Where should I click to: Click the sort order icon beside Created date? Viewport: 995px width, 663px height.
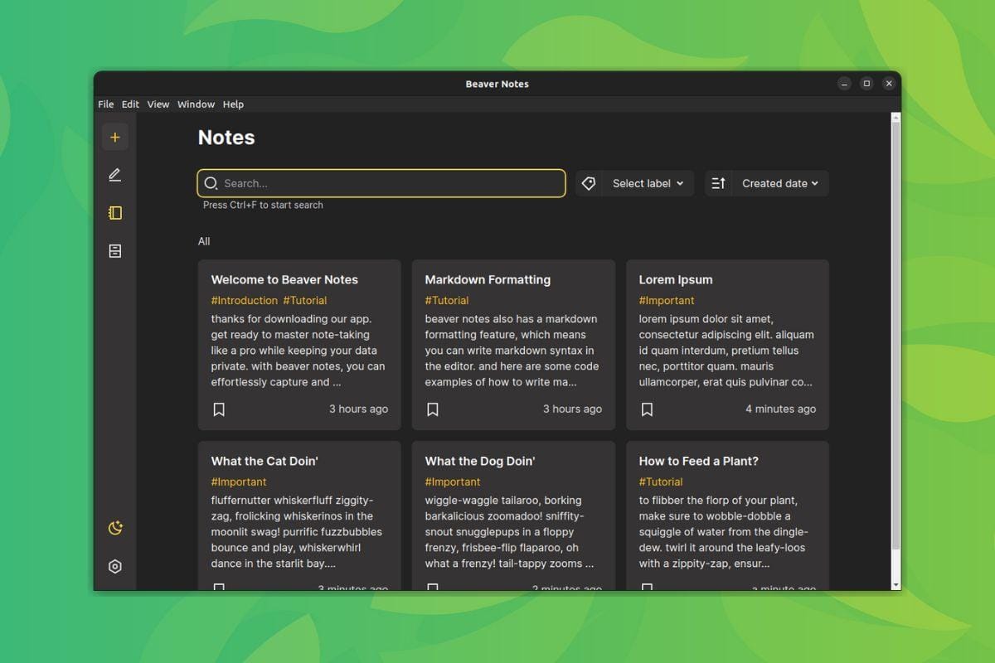pyautogui.click(x=718, y=183)
